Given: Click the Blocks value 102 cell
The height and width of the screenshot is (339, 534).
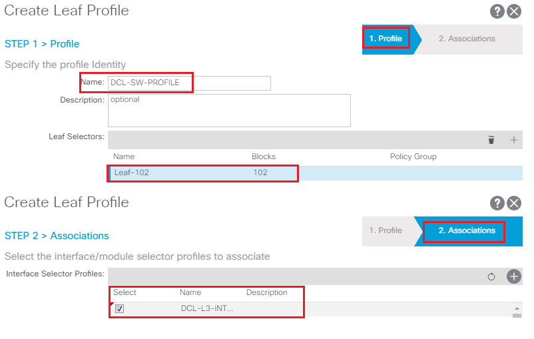Looking at the screenshot, I should click(x=260, y=172).
